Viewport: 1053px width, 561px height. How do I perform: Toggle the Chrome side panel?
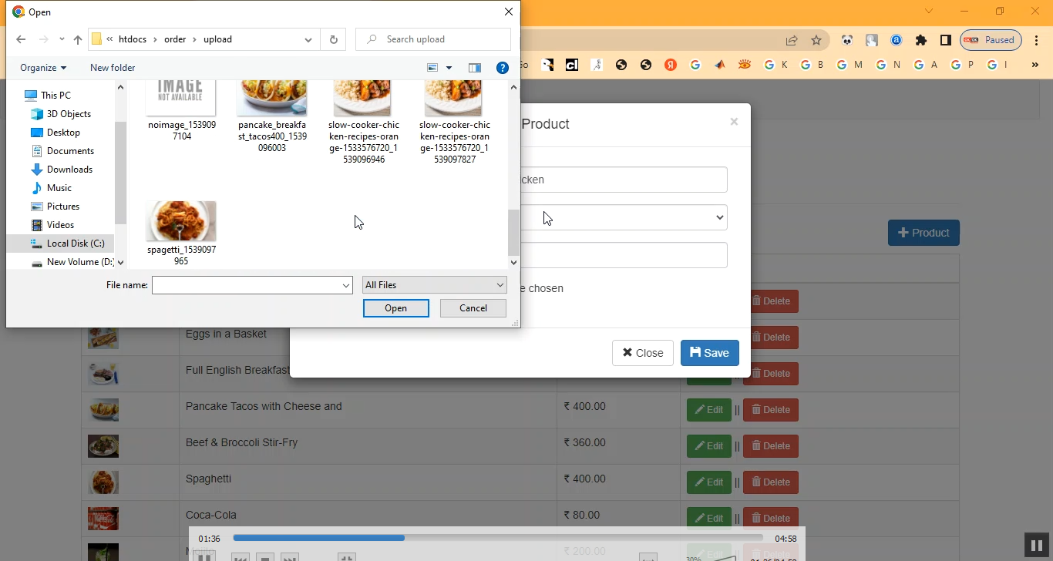coord(946,40)
